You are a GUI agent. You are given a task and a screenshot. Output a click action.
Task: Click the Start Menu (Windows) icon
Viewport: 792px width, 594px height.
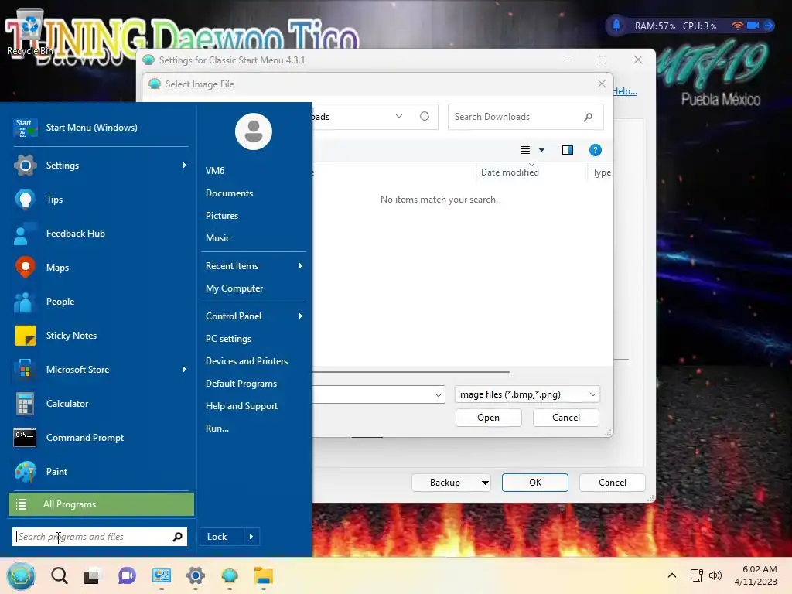(x=25, y=128)
